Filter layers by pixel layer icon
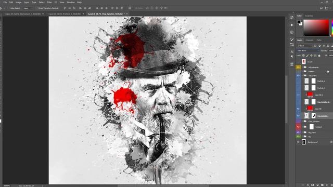333x187 pixels. (x=315, y=46)
